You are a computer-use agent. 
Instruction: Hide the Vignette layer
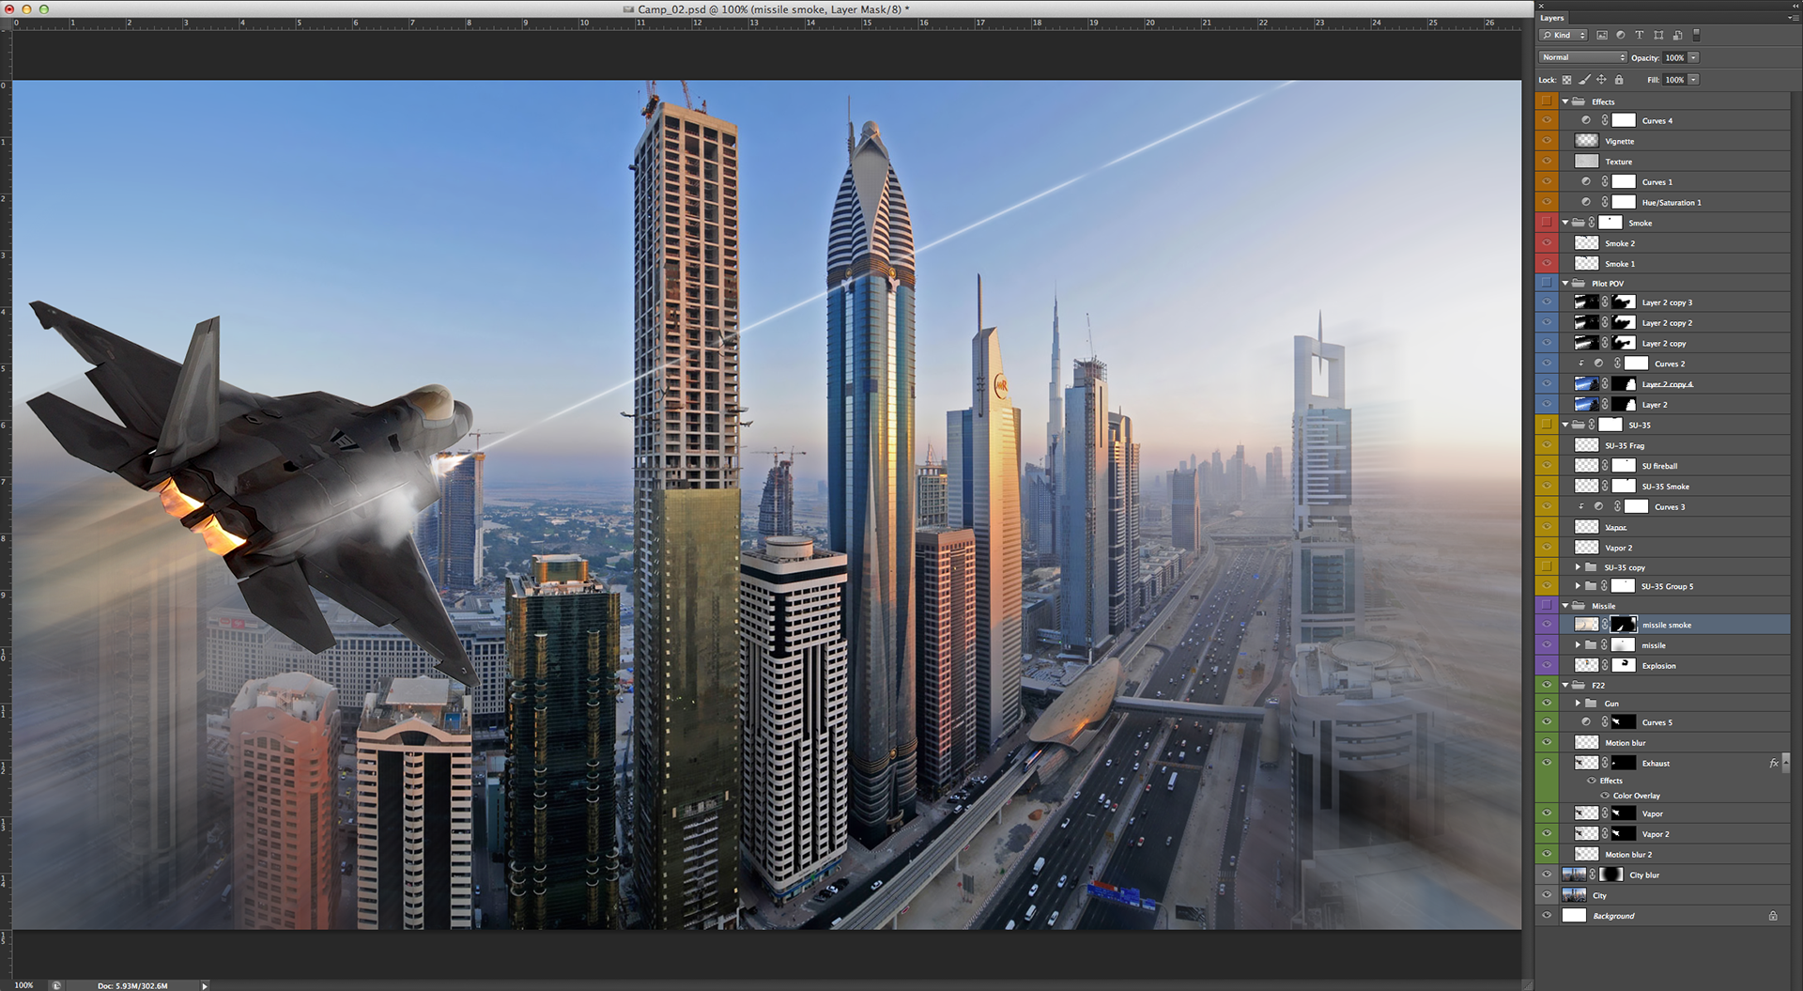point(1547,141)
